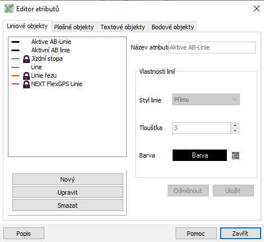This screenshot has width=264, height=242.
Task: Click the Název atributu text field
Action: click(212, 47)
